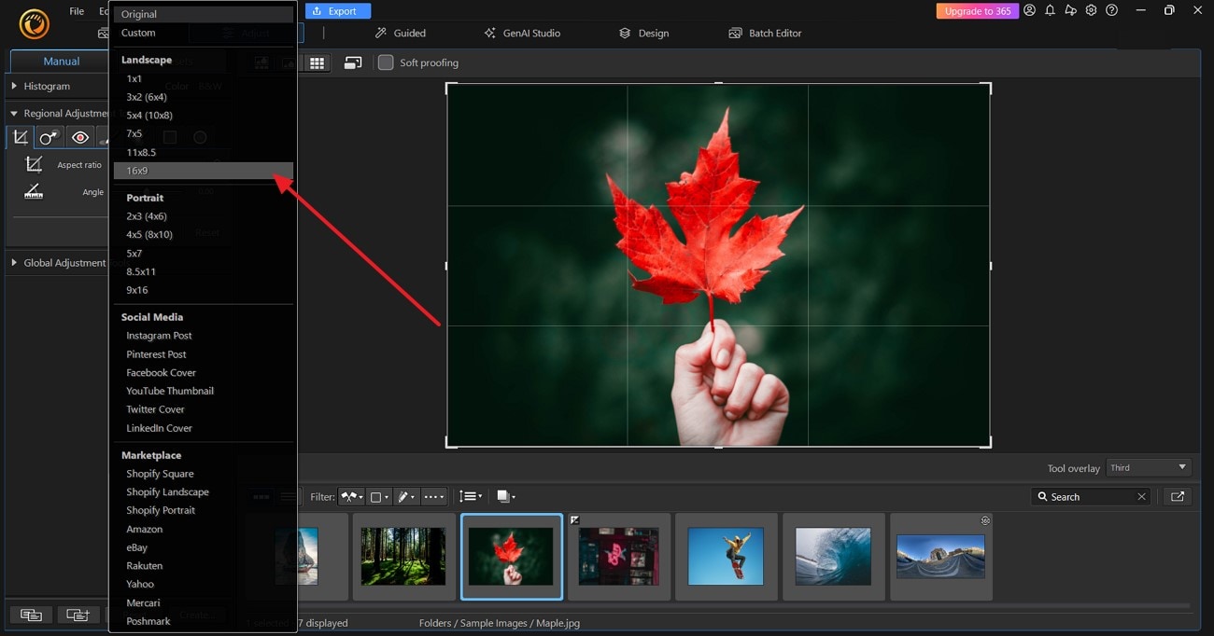Click the second bottom-left panel icon
This screenshot has width=1214, height=636.
78,615
